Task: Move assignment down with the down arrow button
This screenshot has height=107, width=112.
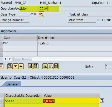Action: 16,66
